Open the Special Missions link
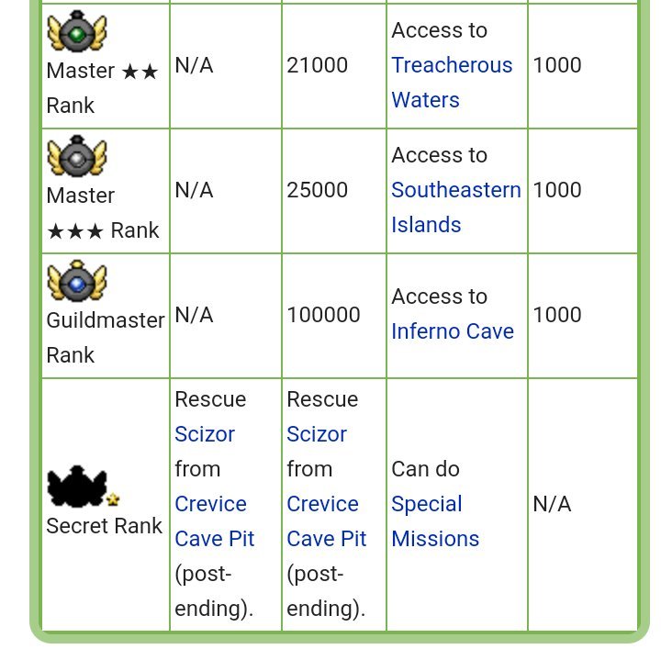 coord(435,521)
